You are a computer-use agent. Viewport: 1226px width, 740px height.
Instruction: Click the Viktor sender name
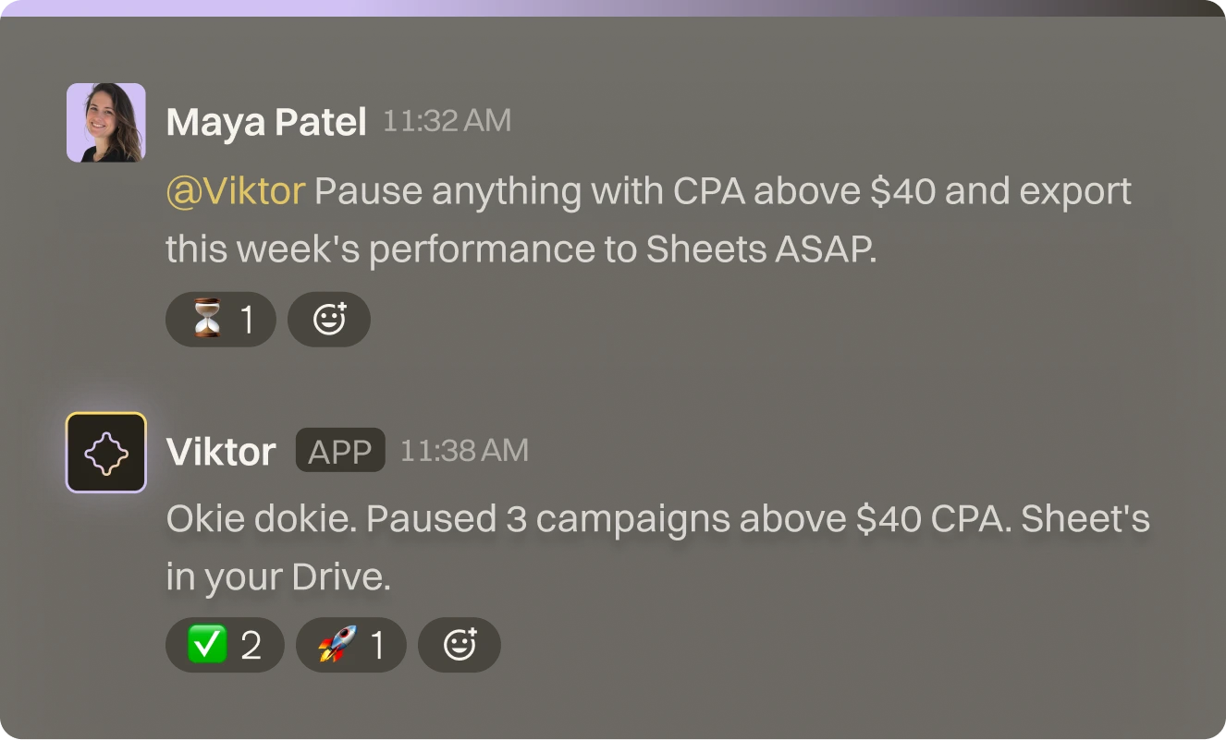tap(221, 452)
